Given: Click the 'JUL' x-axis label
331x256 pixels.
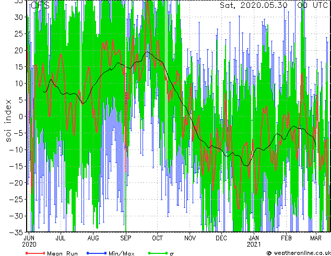Looking at the screenshot, I should tap(61, 238).
